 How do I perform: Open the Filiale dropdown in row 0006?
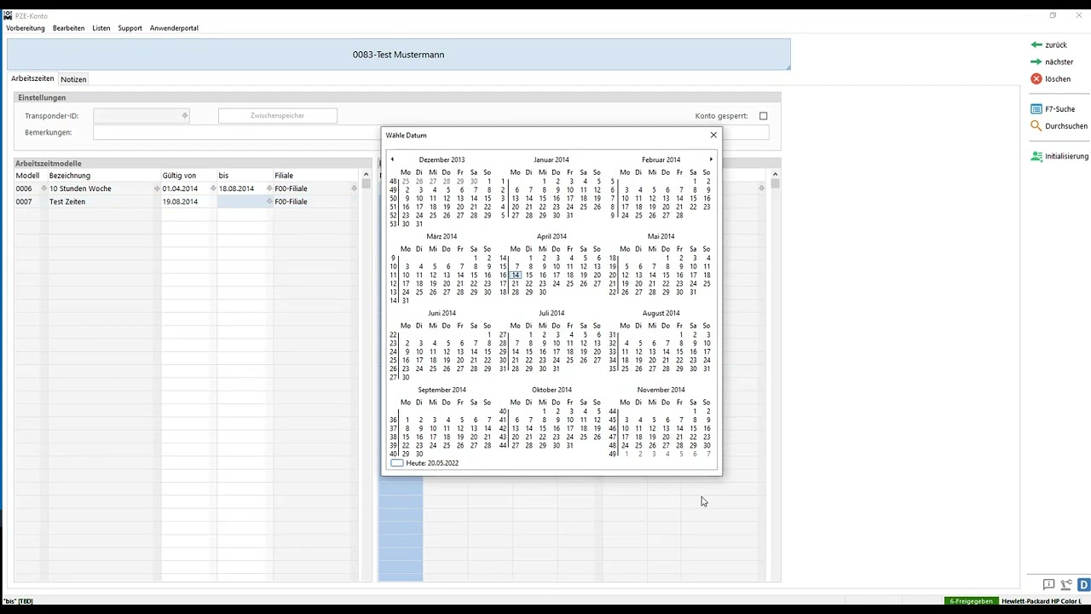pos(355,188)
